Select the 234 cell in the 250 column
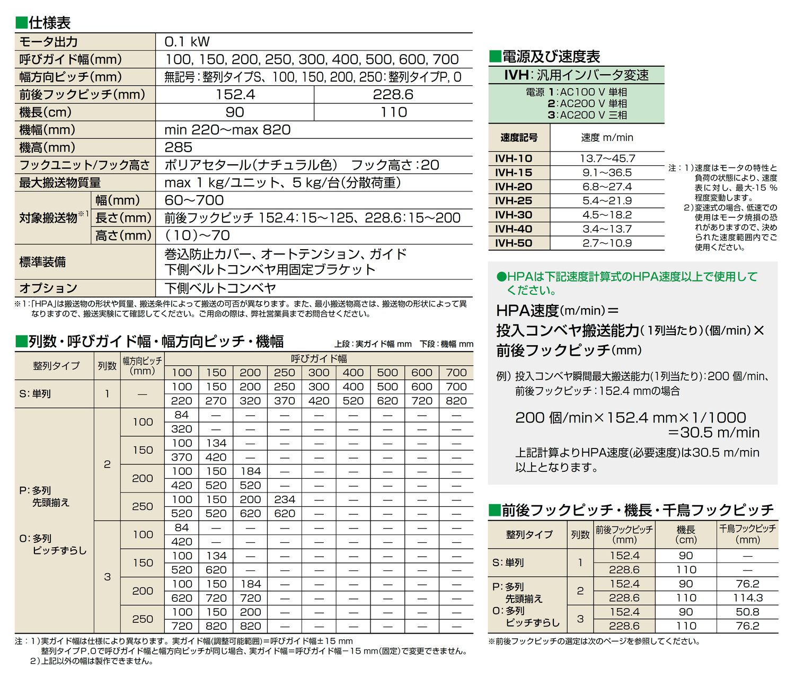The width and height of the screenshot is (795, 686). tap(285, 499)
